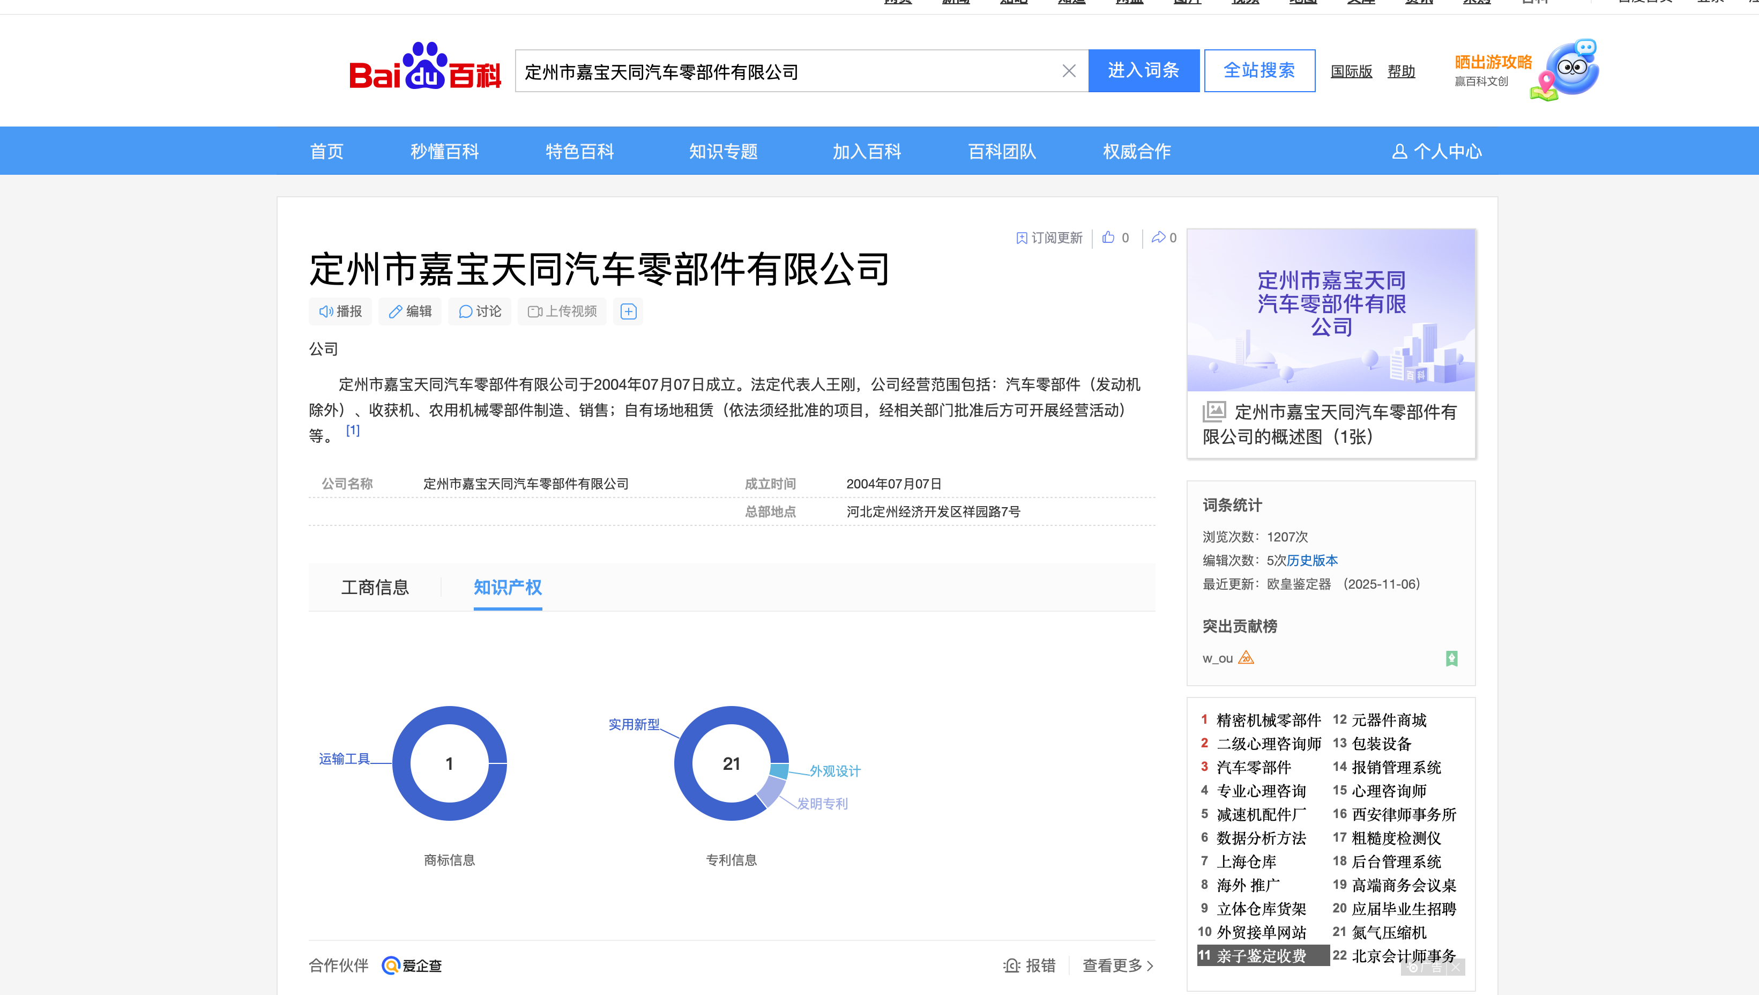The width and height of the screenshot is (1759, 995).
Task: Click the plus add icon beside 上传视频
Action: coord(629,311)
